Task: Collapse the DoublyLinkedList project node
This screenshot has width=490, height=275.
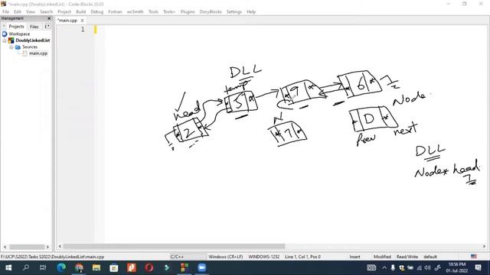Action: coord(5,40)
